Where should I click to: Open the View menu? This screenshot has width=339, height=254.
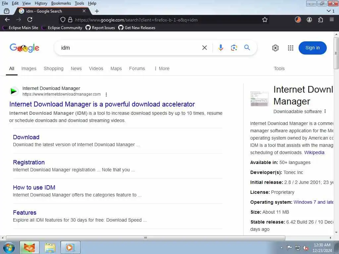[26, 3]
